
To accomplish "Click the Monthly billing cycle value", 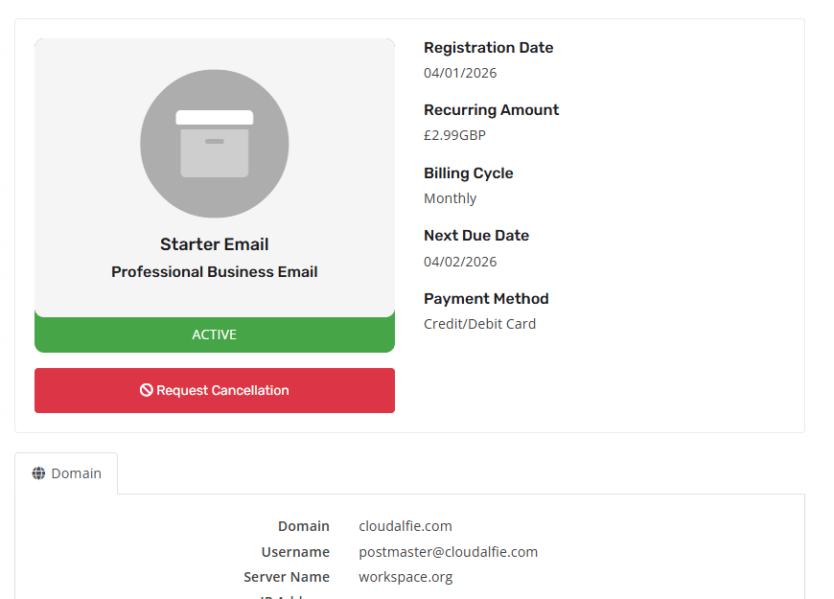I will tap(450, 198).
